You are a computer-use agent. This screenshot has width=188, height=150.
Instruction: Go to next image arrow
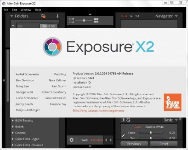111,140
